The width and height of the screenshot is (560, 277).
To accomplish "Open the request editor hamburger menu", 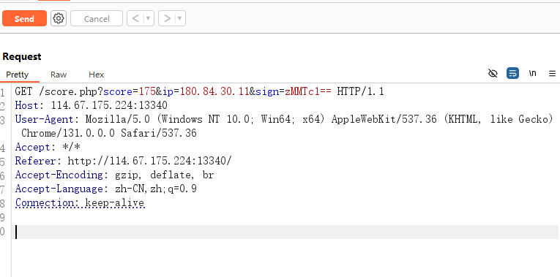I will tap(552, 73).
